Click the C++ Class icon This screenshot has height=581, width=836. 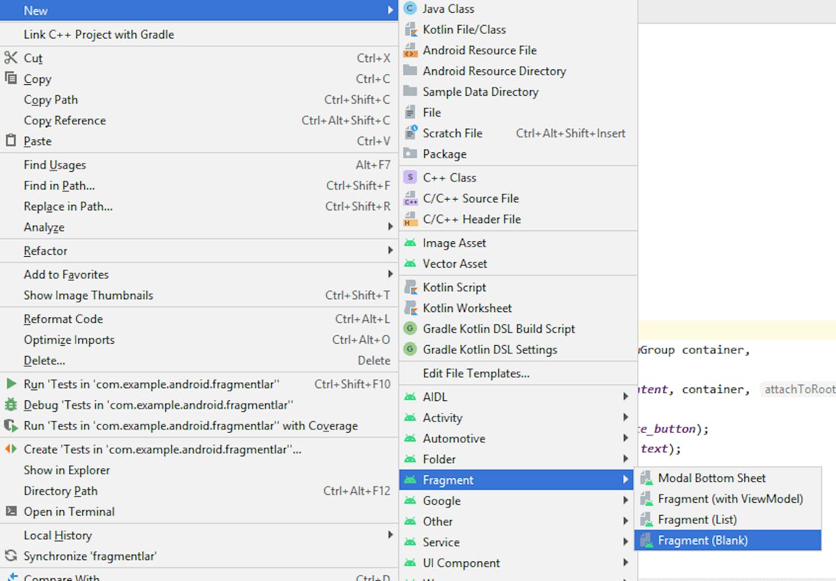[x=410, y=178]
